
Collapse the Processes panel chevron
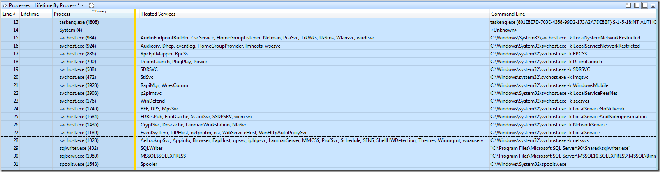pos(5,5)
